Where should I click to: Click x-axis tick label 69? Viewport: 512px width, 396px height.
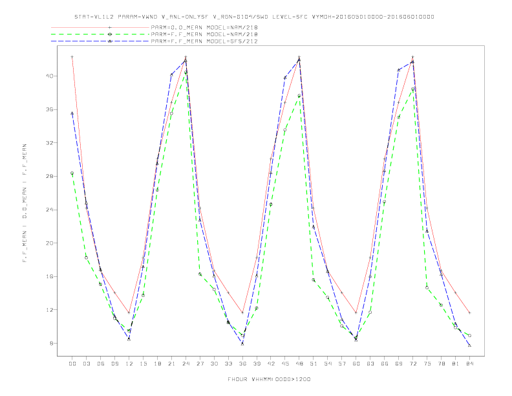399,364
